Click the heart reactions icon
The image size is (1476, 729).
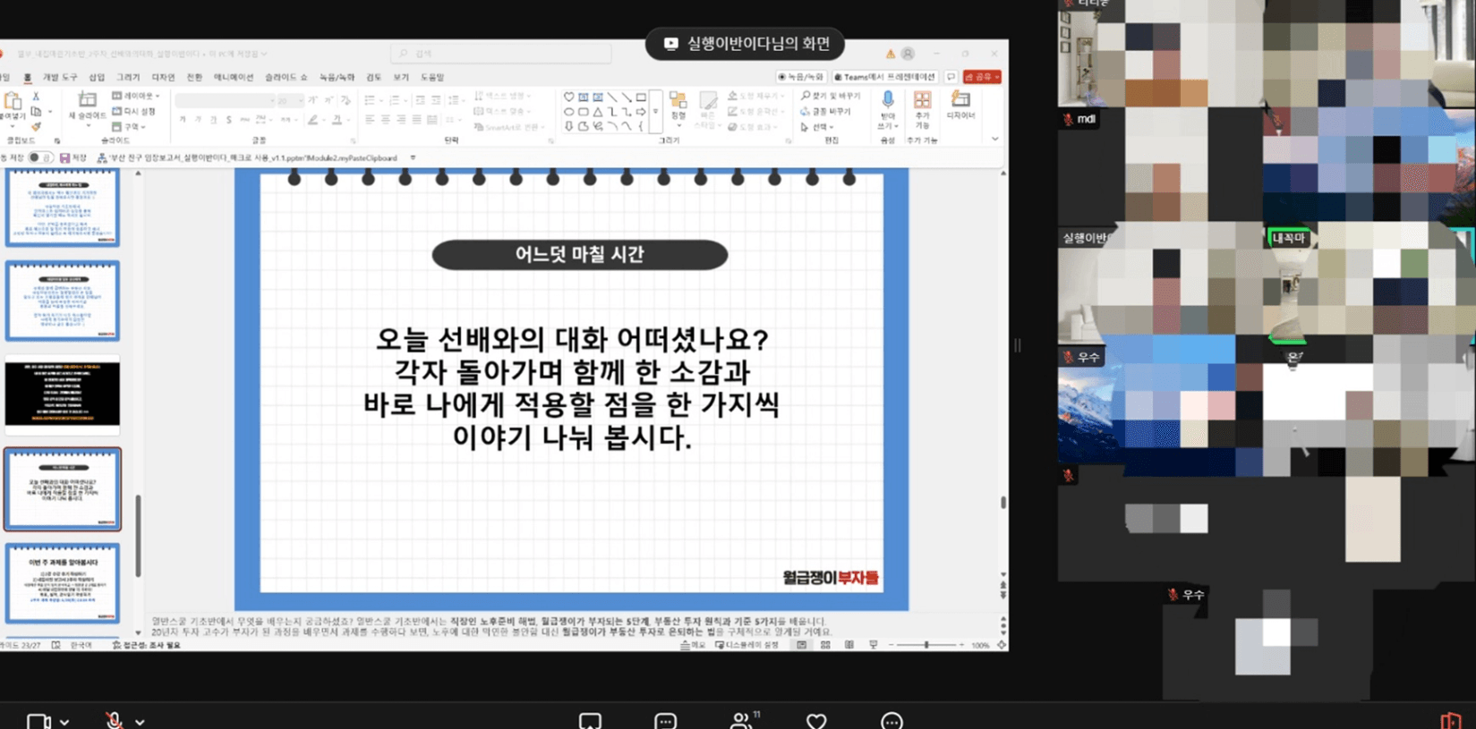tap(816, 720)
